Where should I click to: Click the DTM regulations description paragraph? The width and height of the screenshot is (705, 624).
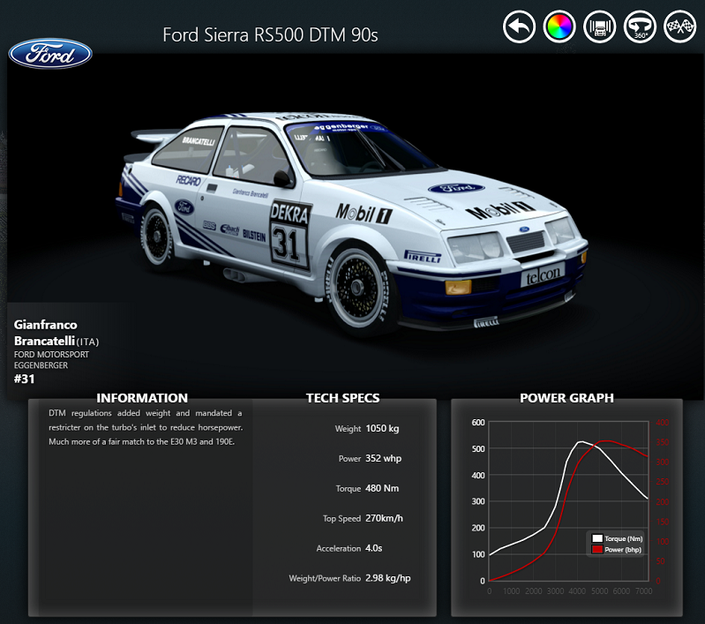tap(146, 427)
